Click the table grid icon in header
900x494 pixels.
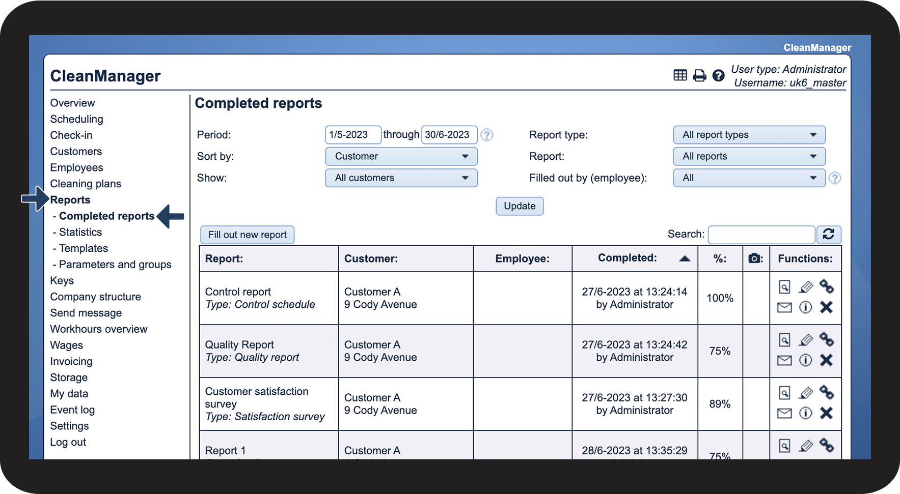[680, 75]
